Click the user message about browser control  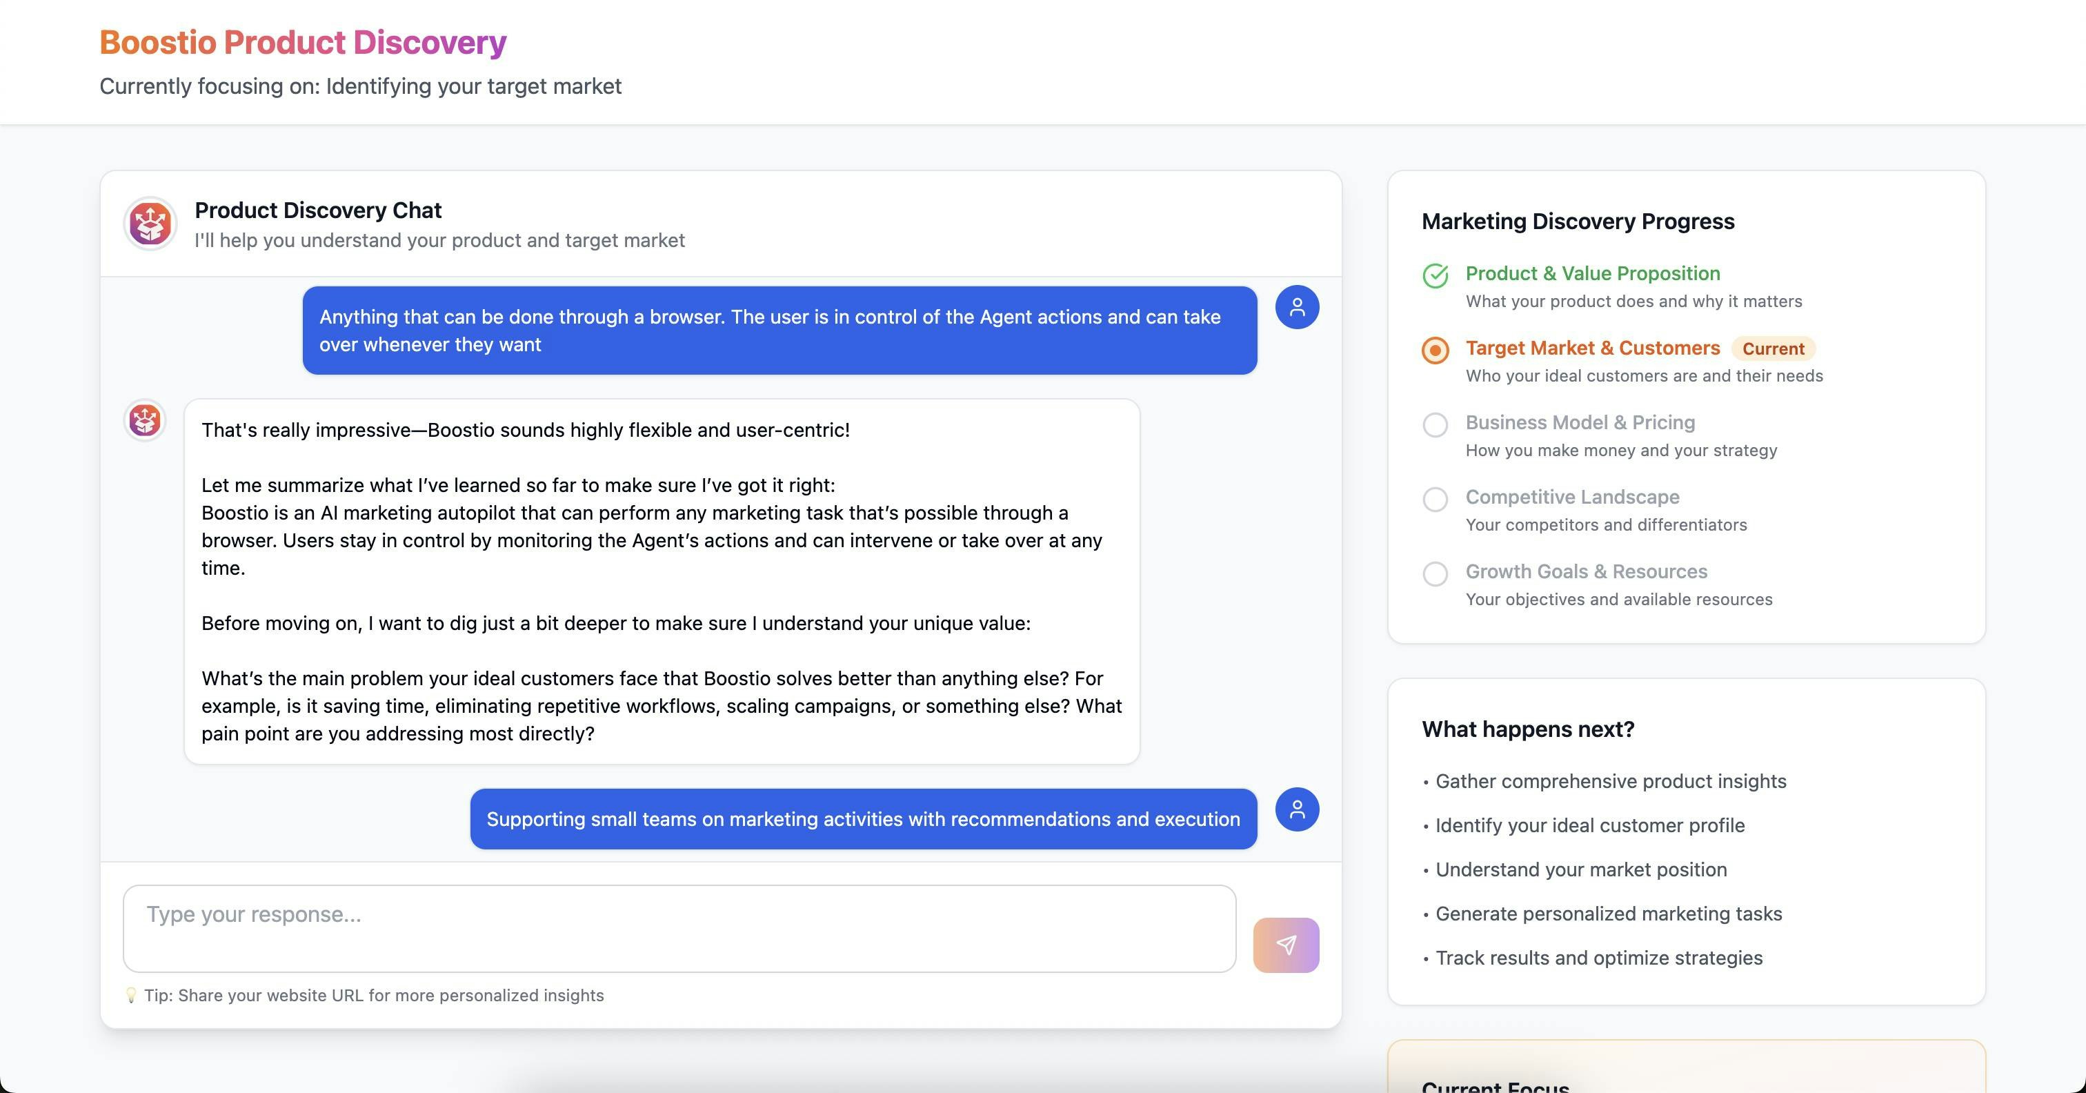click(x=779, y=331)
